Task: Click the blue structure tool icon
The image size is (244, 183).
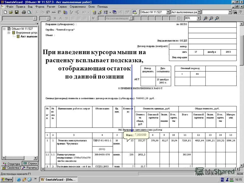Action: (106, 12)
